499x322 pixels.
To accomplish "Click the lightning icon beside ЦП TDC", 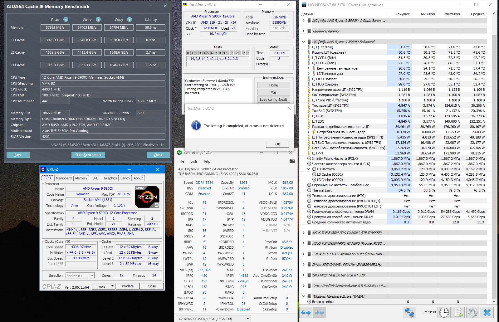I will tap(309, 116).
